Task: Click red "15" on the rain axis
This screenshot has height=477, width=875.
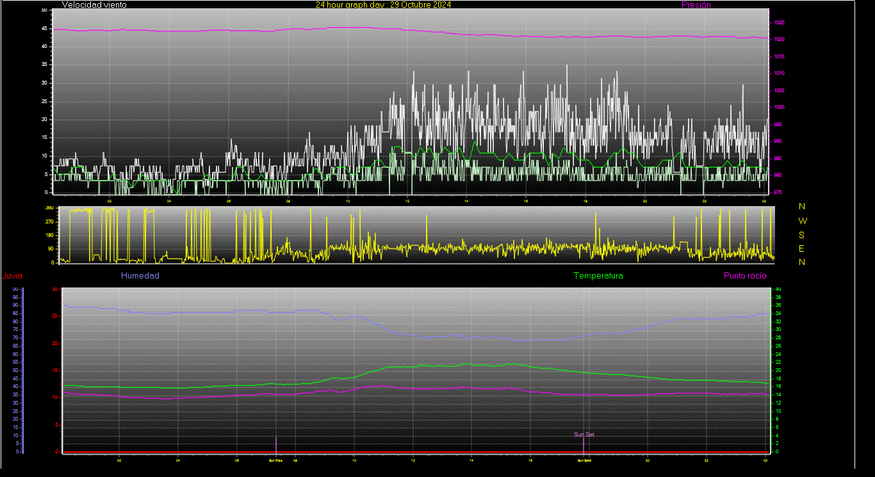Action: point(54,371)
